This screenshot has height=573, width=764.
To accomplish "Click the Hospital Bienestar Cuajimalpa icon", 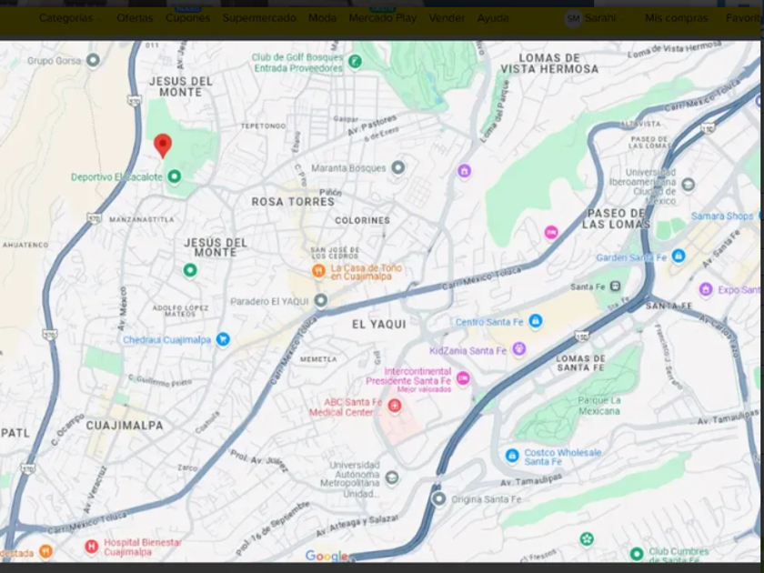I will tap(92, 547).
